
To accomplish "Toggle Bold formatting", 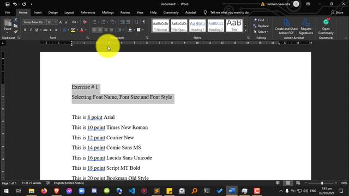I will tap(25, 30).
